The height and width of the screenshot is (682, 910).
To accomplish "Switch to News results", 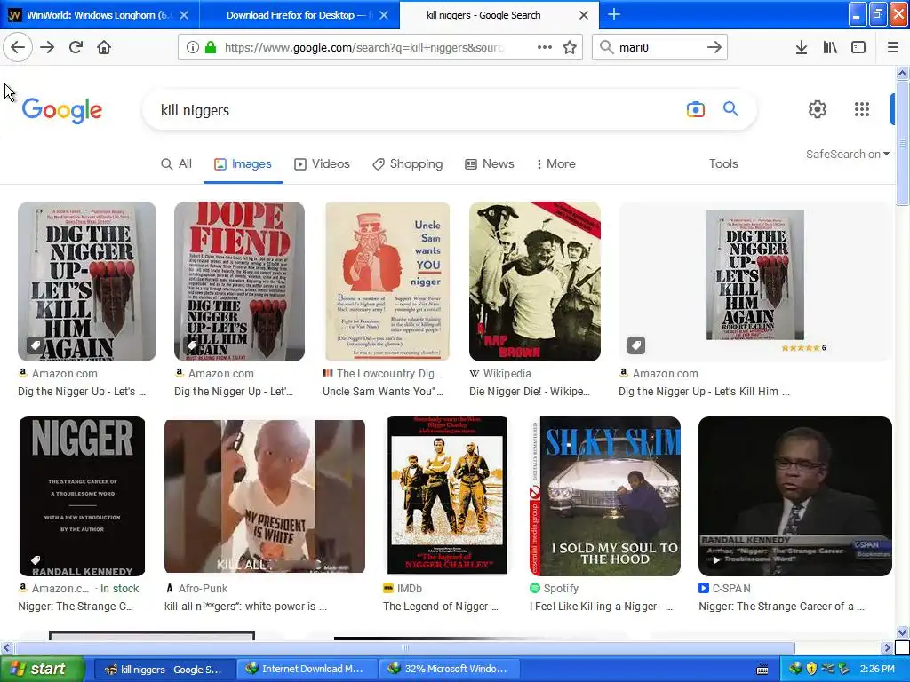I will point(490,163).
